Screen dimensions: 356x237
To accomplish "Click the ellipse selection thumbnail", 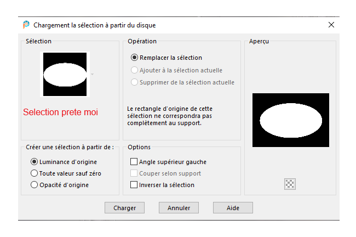I will coord(65,74).
